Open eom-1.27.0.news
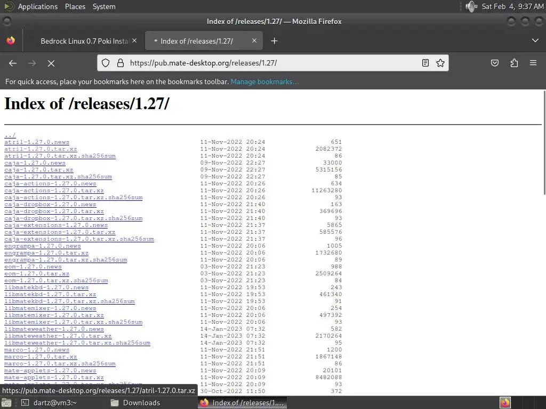This screenshot has height=409, width=546. 33,267
